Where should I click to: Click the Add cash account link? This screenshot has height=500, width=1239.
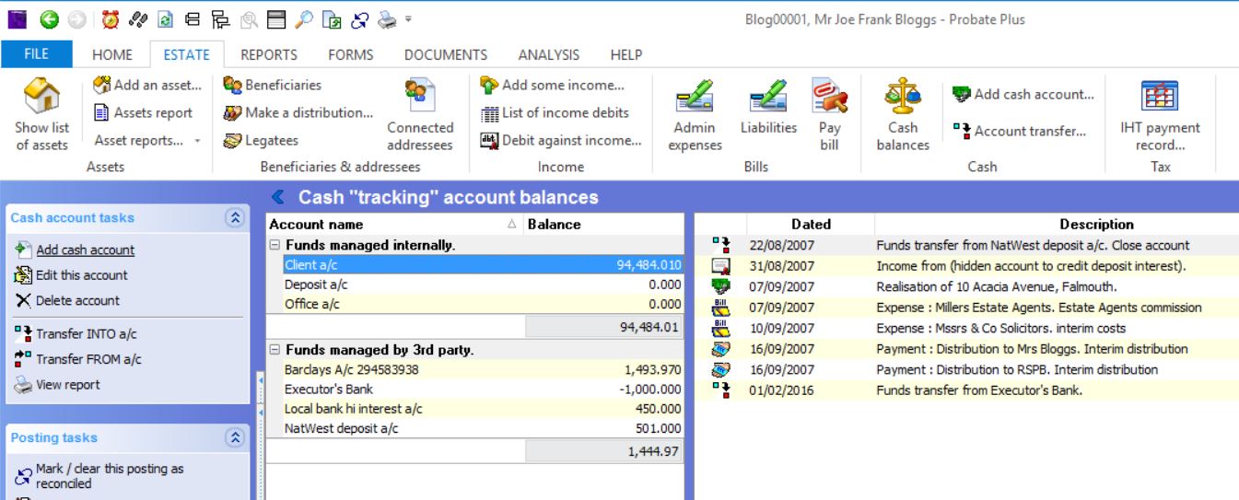(85, 250)
